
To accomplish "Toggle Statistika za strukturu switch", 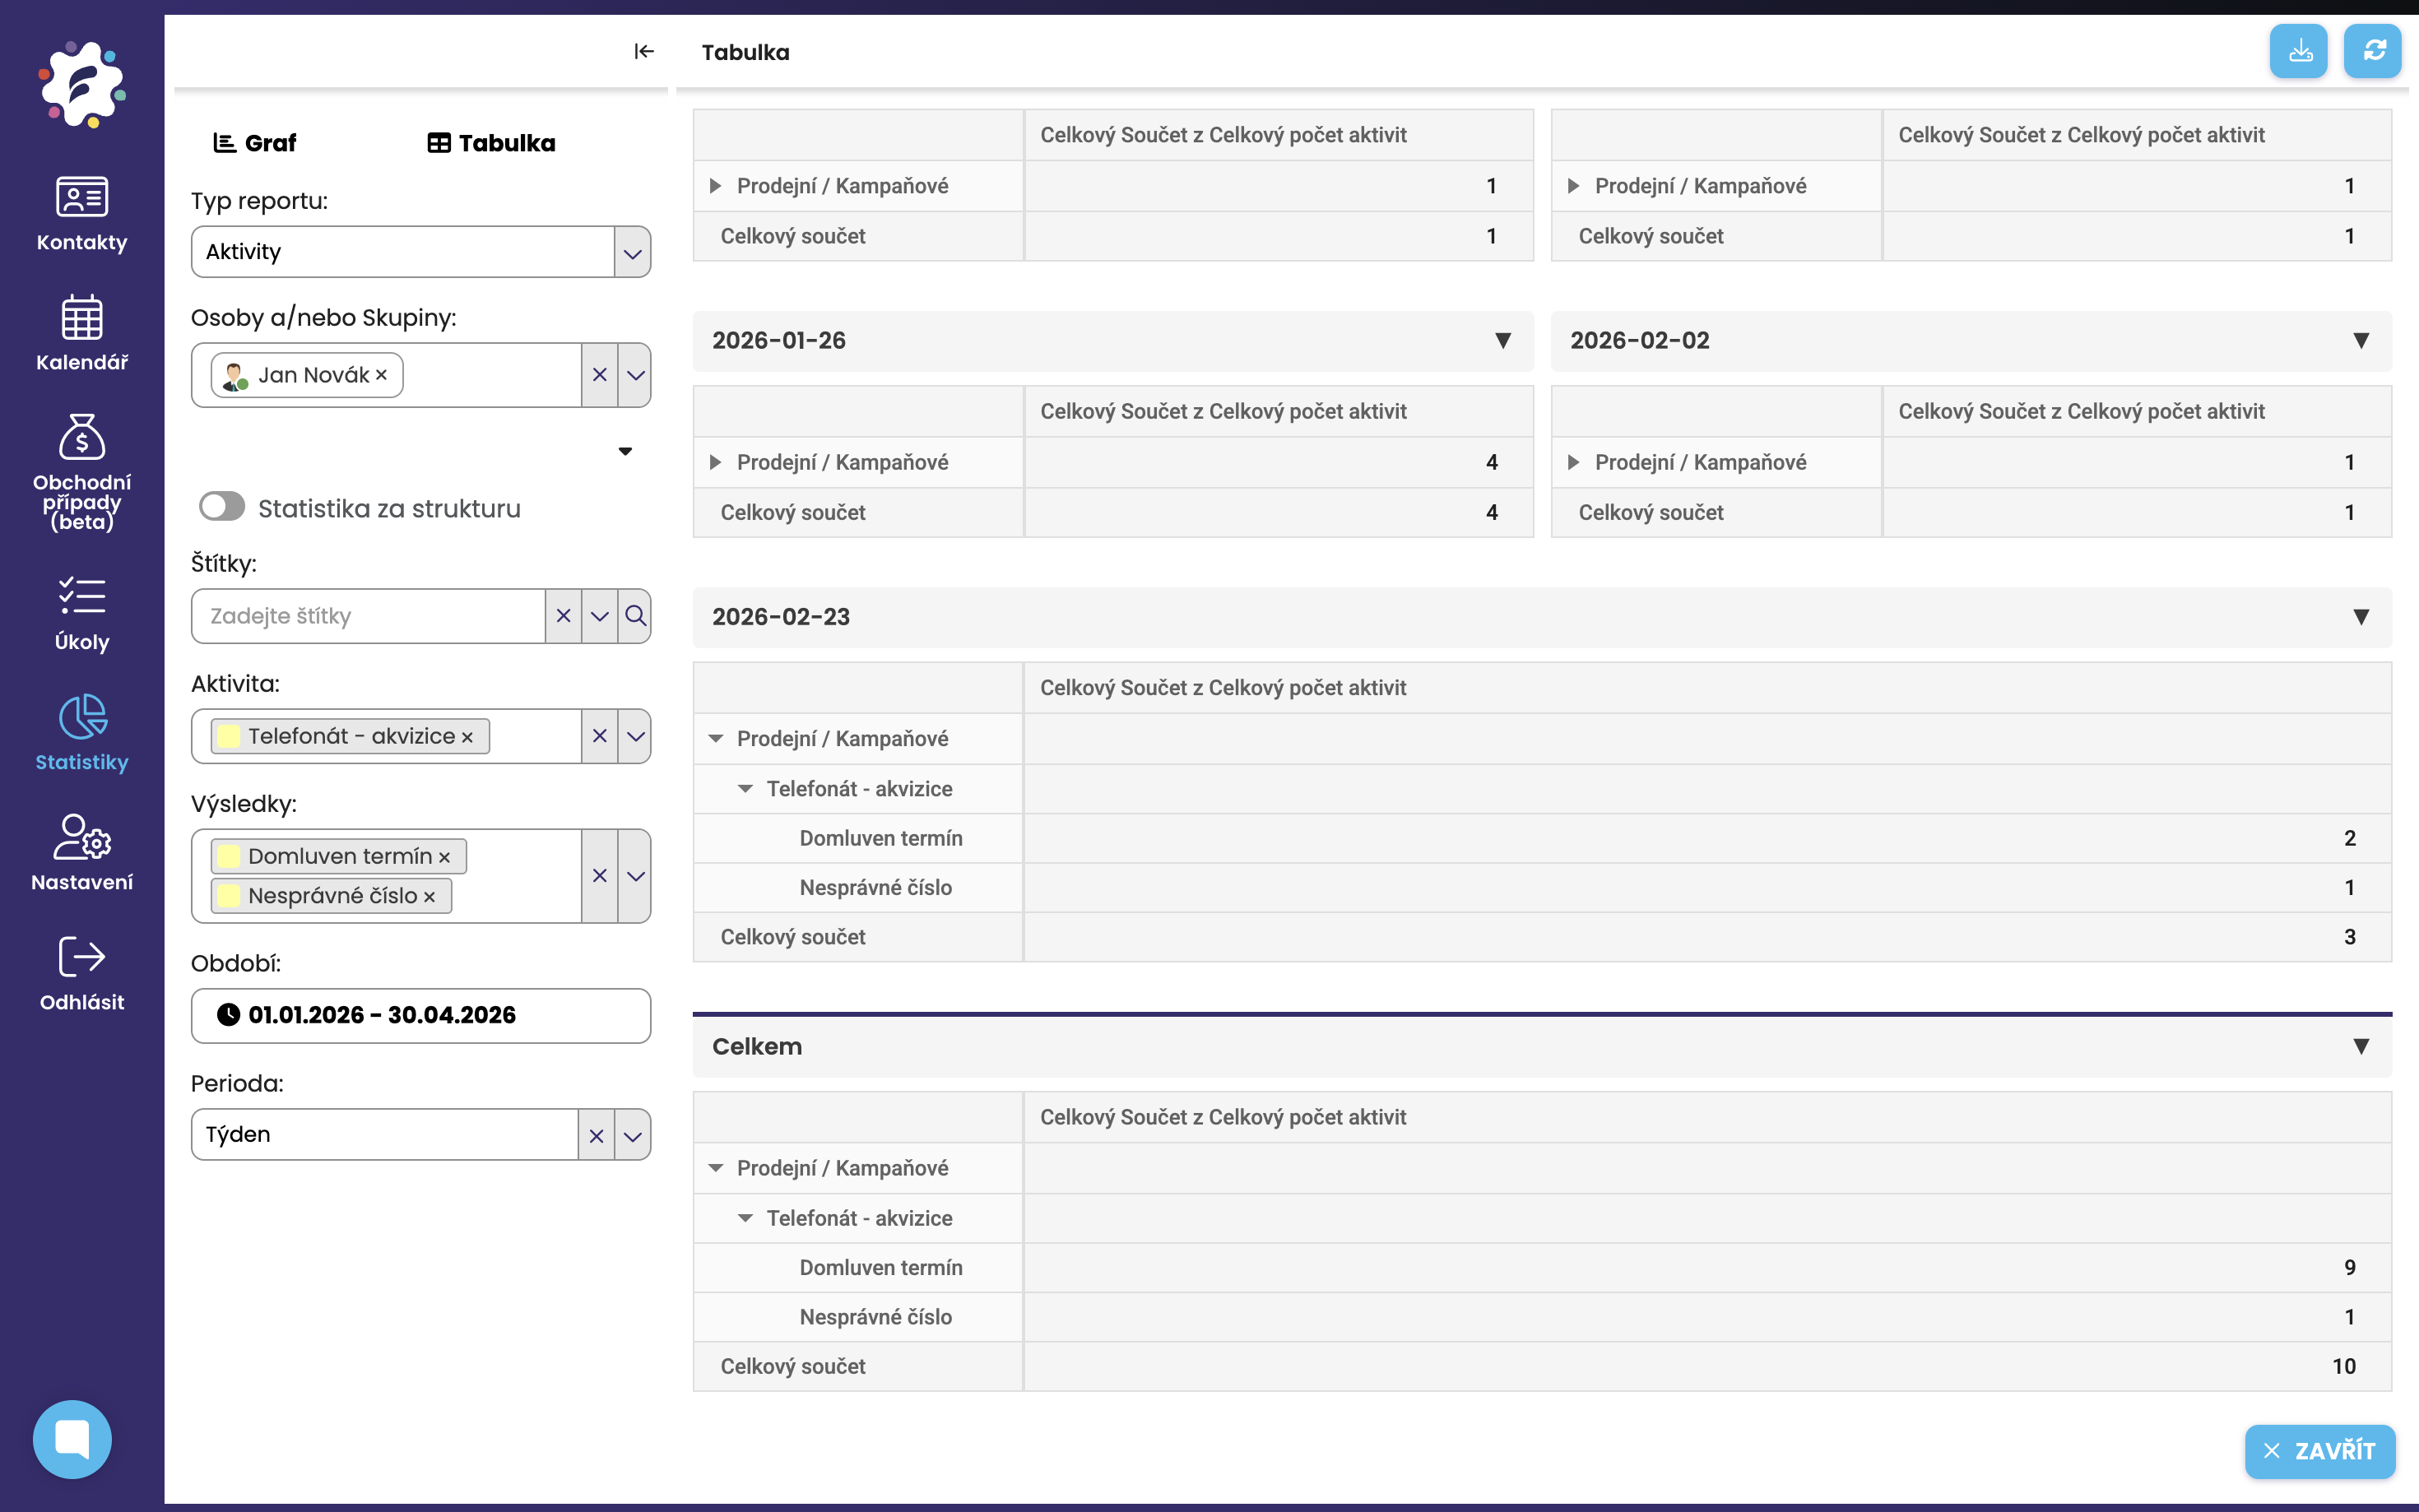I will (221, 507).
